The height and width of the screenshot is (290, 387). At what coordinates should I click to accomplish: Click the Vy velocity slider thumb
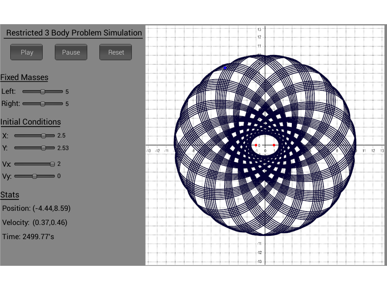pos(35,176)
